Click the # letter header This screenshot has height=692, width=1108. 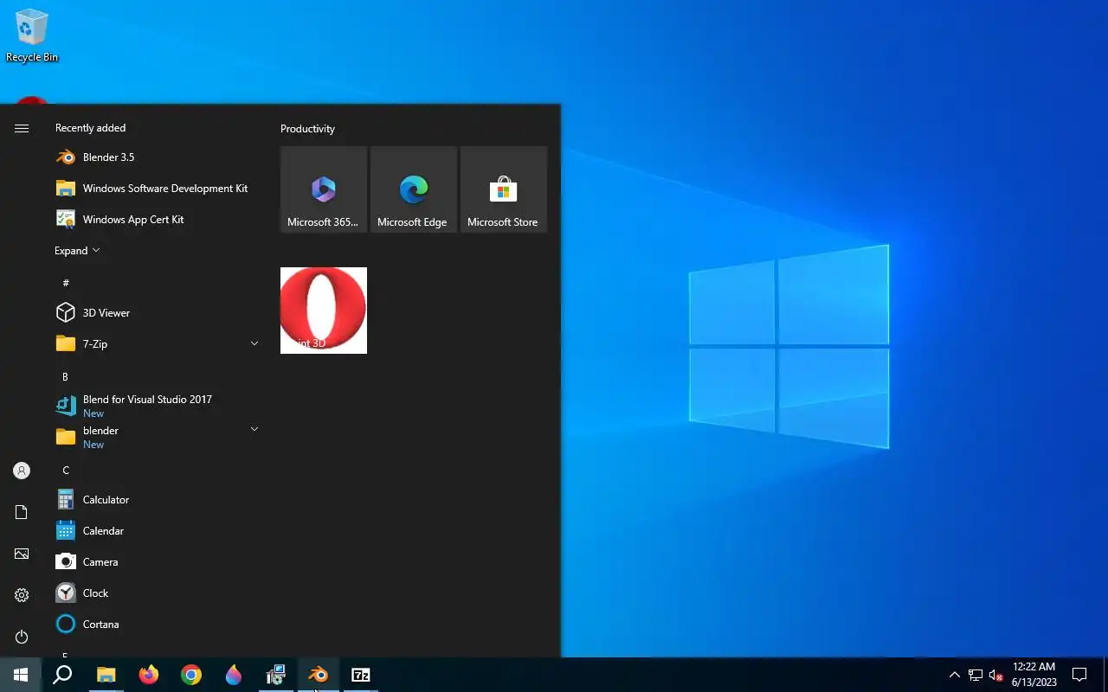coord(66,283)
